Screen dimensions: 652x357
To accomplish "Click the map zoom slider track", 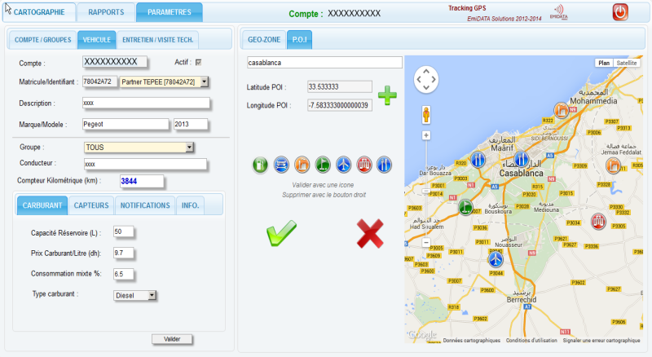I will tap(426, 189).
